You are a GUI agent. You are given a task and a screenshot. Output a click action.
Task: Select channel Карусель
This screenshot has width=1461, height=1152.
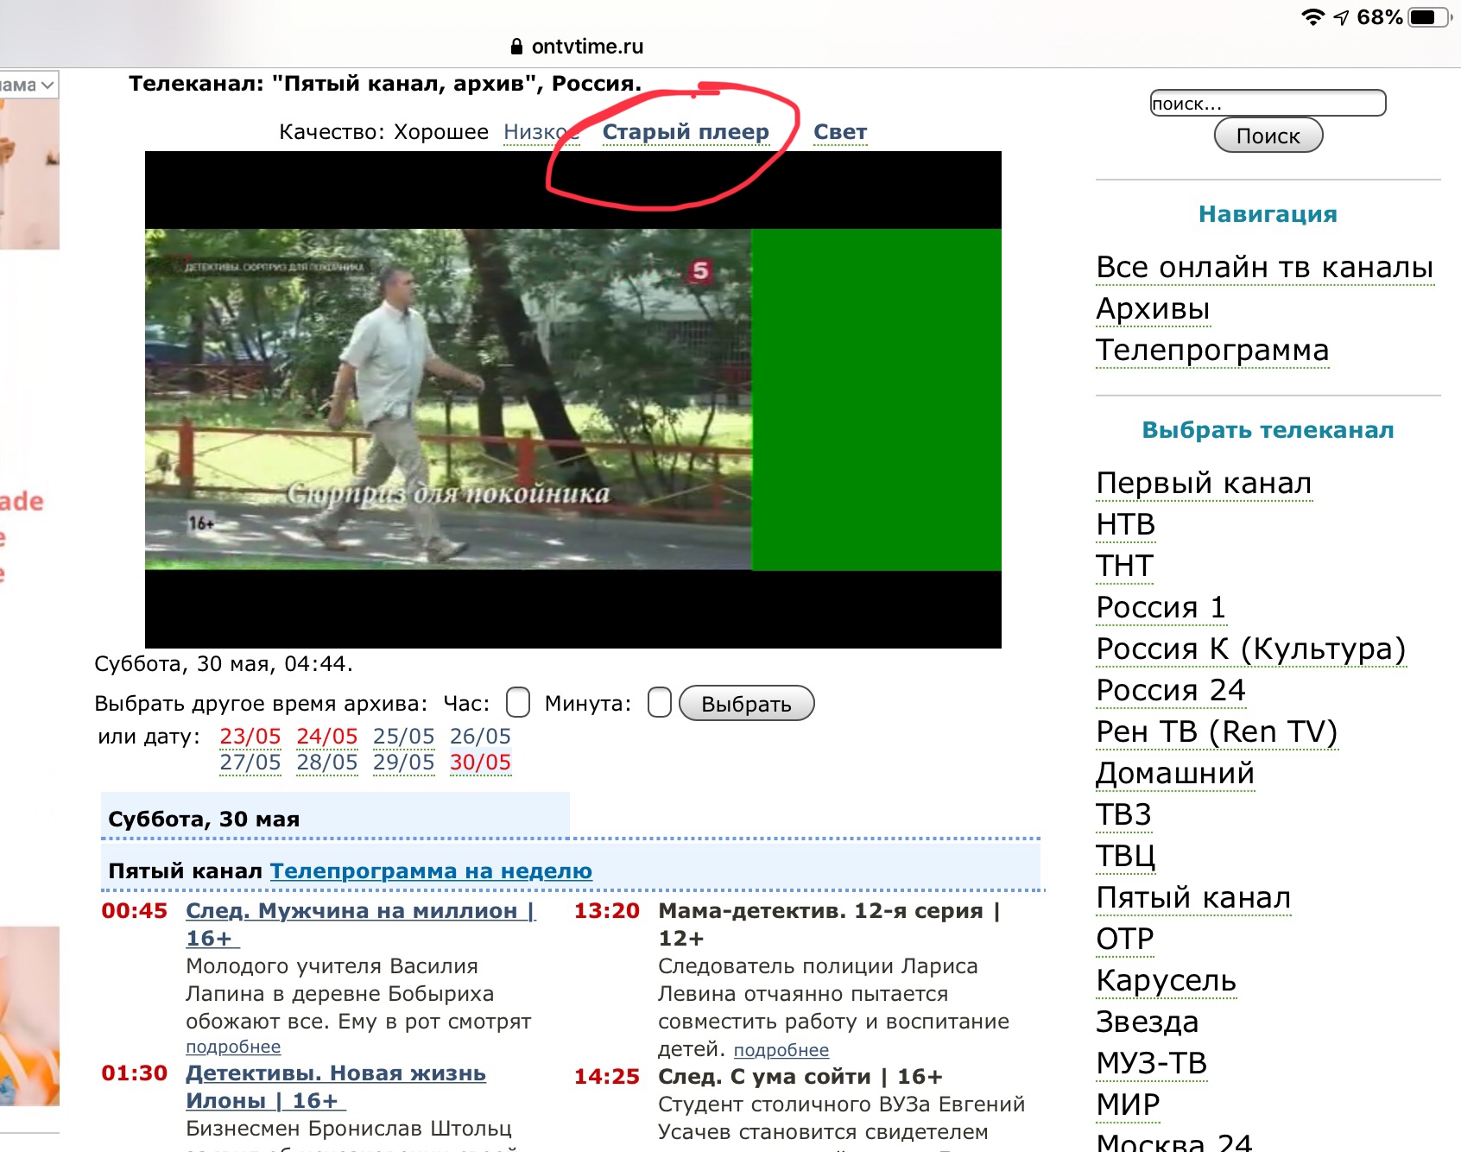point(1167,981)
